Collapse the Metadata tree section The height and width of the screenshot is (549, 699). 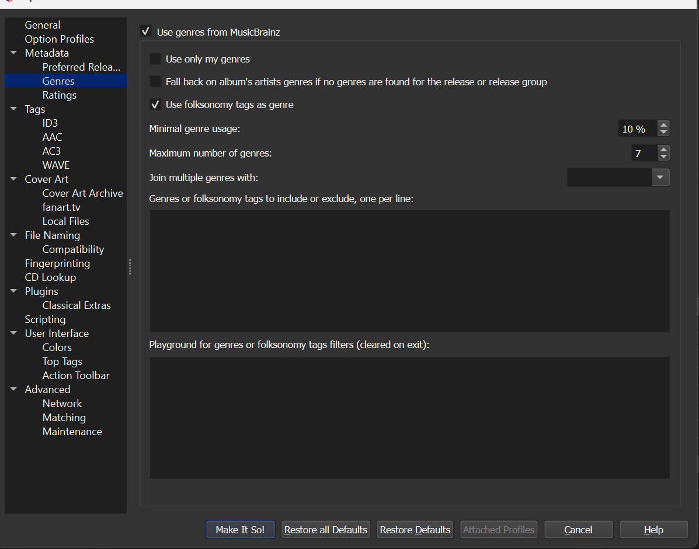coord(13,53)
